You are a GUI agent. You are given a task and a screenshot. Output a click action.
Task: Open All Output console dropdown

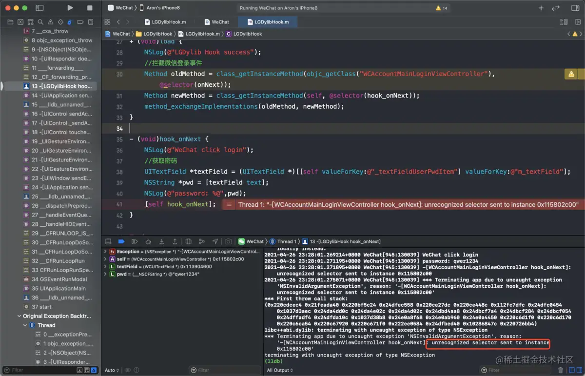click(280, 370)
